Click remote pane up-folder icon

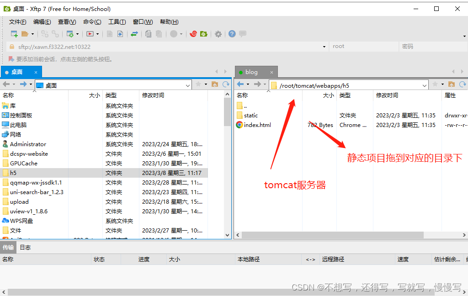[x=451, y=85]
